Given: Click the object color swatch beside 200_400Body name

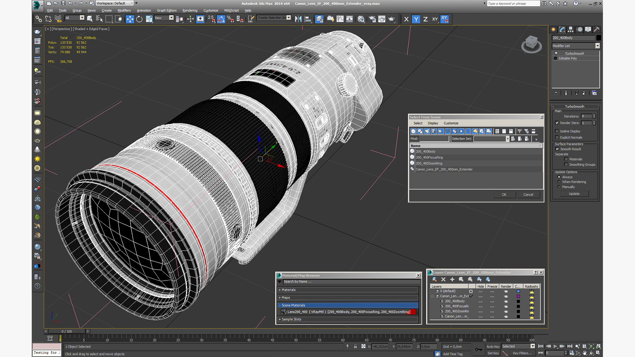Looking at the screenshot, I should click(599, 38).
